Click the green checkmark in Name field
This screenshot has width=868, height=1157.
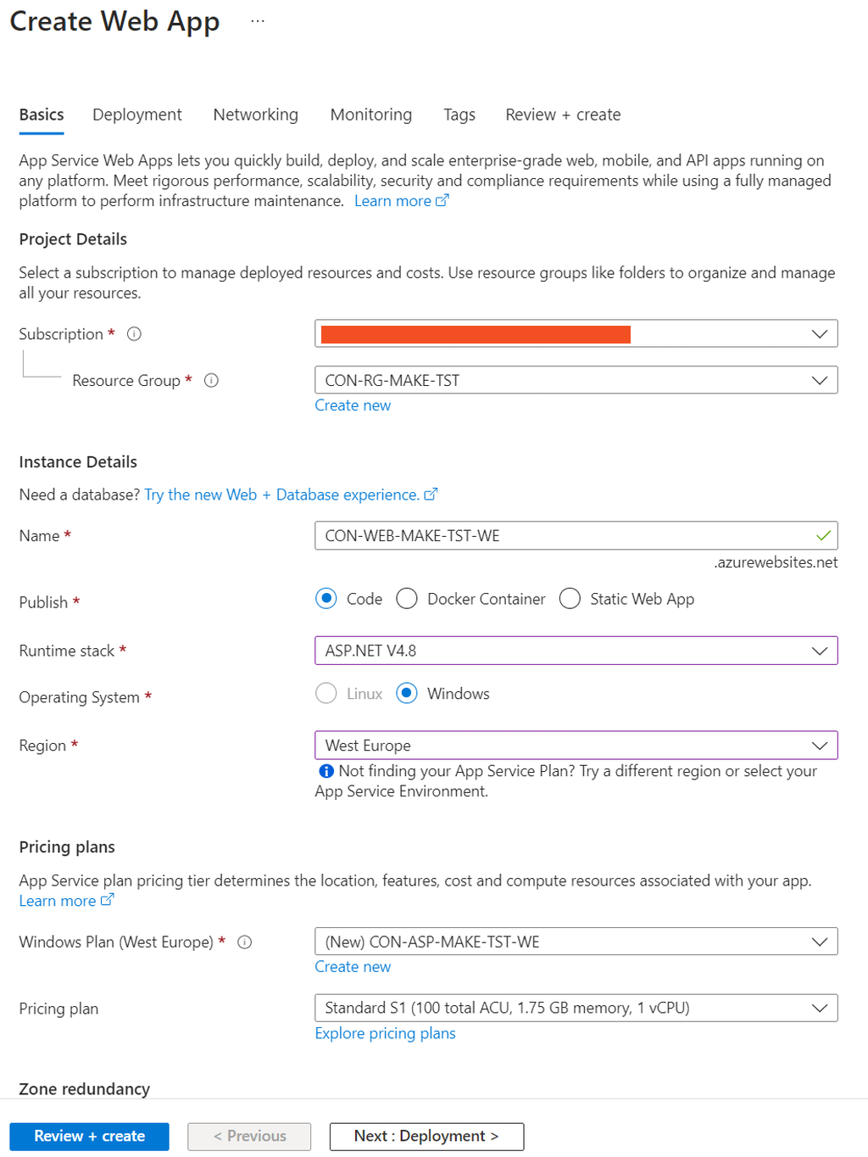point(823,536)
